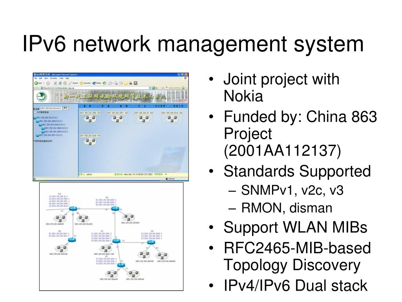Click the Mail envelope icon in the toolbar
The image size is (402, 302).
110,83
